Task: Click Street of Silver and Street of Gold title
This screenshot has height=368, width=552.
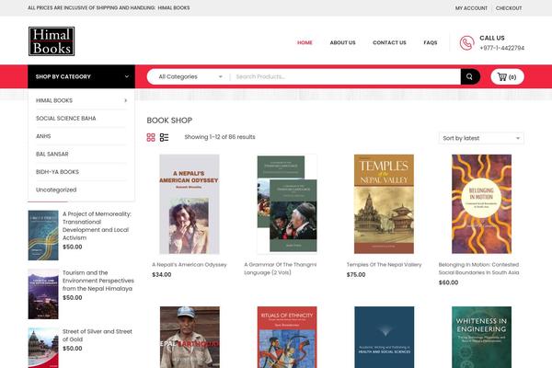Action: coord(98,335)
